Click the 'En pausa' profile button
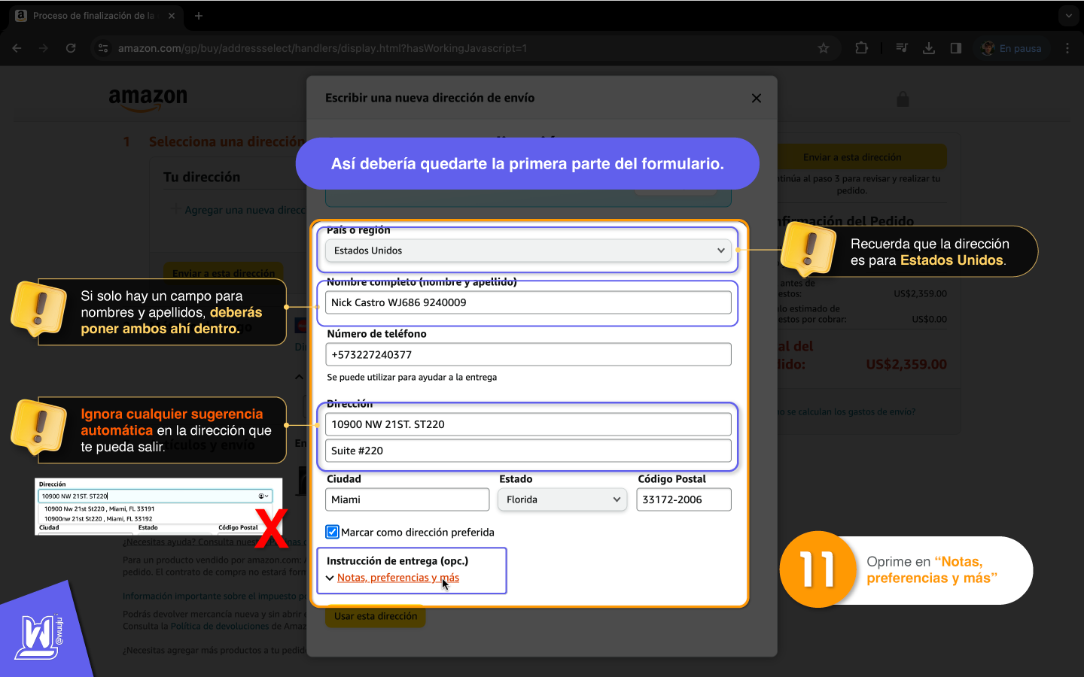The width and height of the screenshot is (1084, 677). (1012, 48)
